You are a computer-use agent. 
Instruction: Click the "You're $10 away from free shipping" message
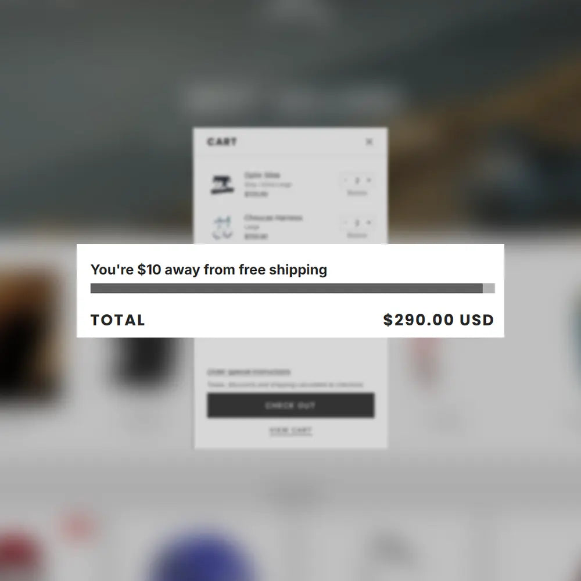[209, 270]
